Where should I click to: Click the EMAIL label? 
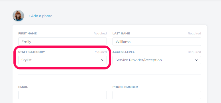pos(23,87)
